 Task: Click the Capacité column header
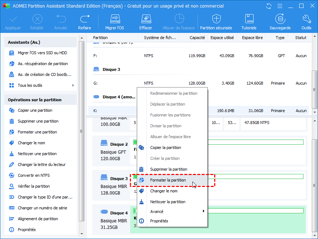tap(197, 38)
